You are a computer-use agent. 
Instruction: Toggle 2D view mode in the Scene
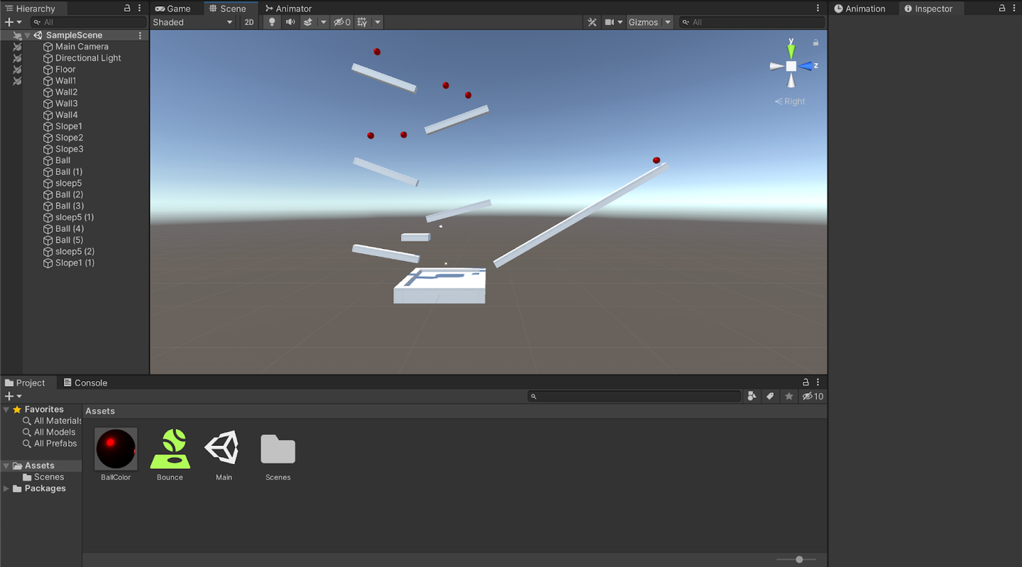tap(249, 22)
